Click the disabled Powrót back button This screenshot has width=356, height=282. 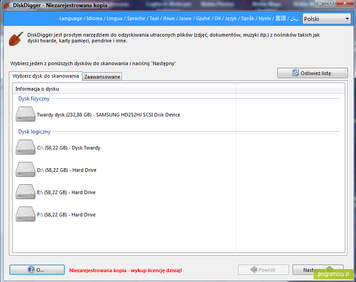pyautogui.click(x=264, y=270)
